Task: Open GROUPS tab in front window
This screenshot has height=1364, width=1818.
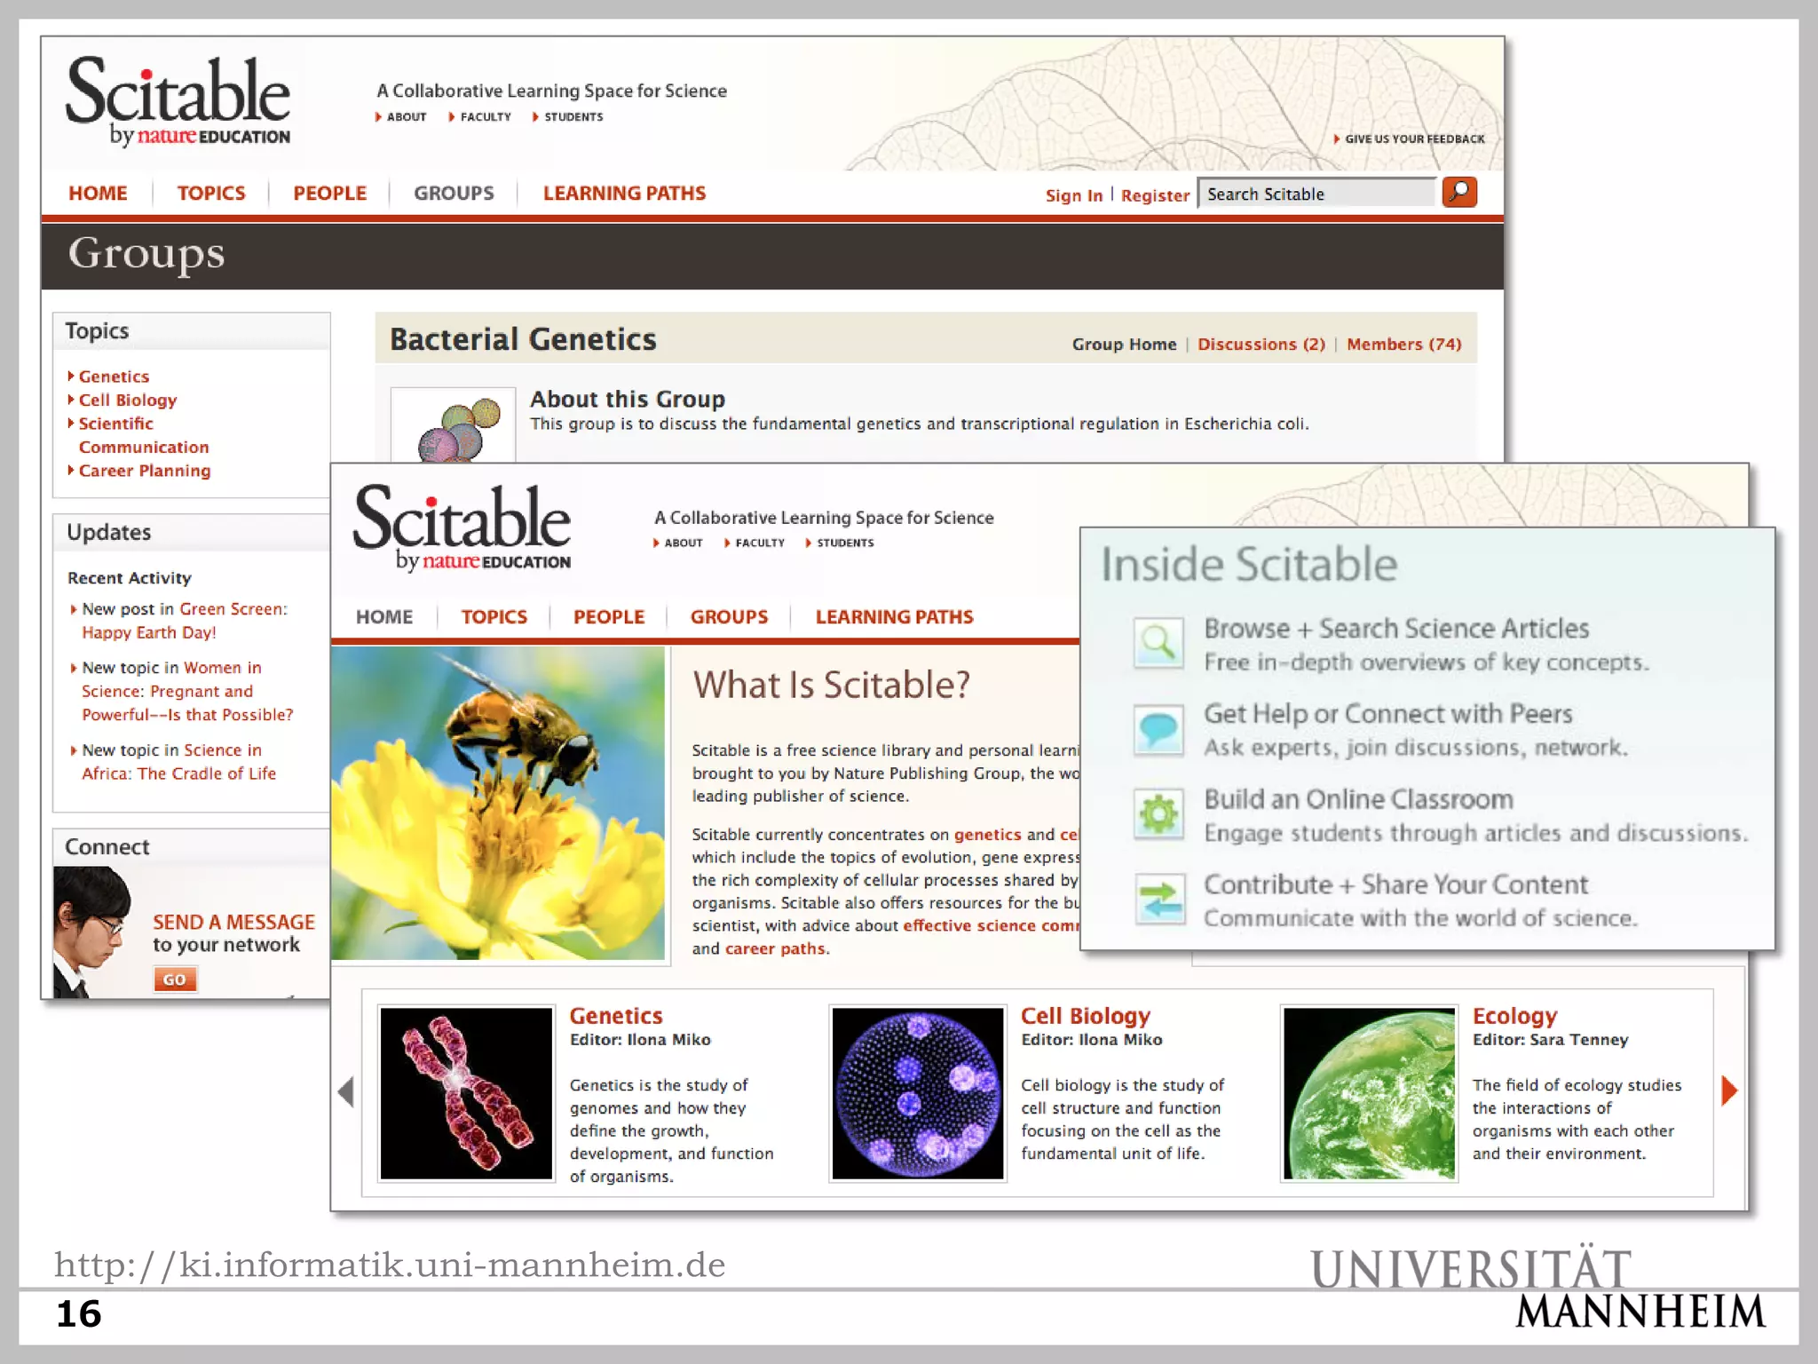Action: pyautogui.click(x=729, y=616)
